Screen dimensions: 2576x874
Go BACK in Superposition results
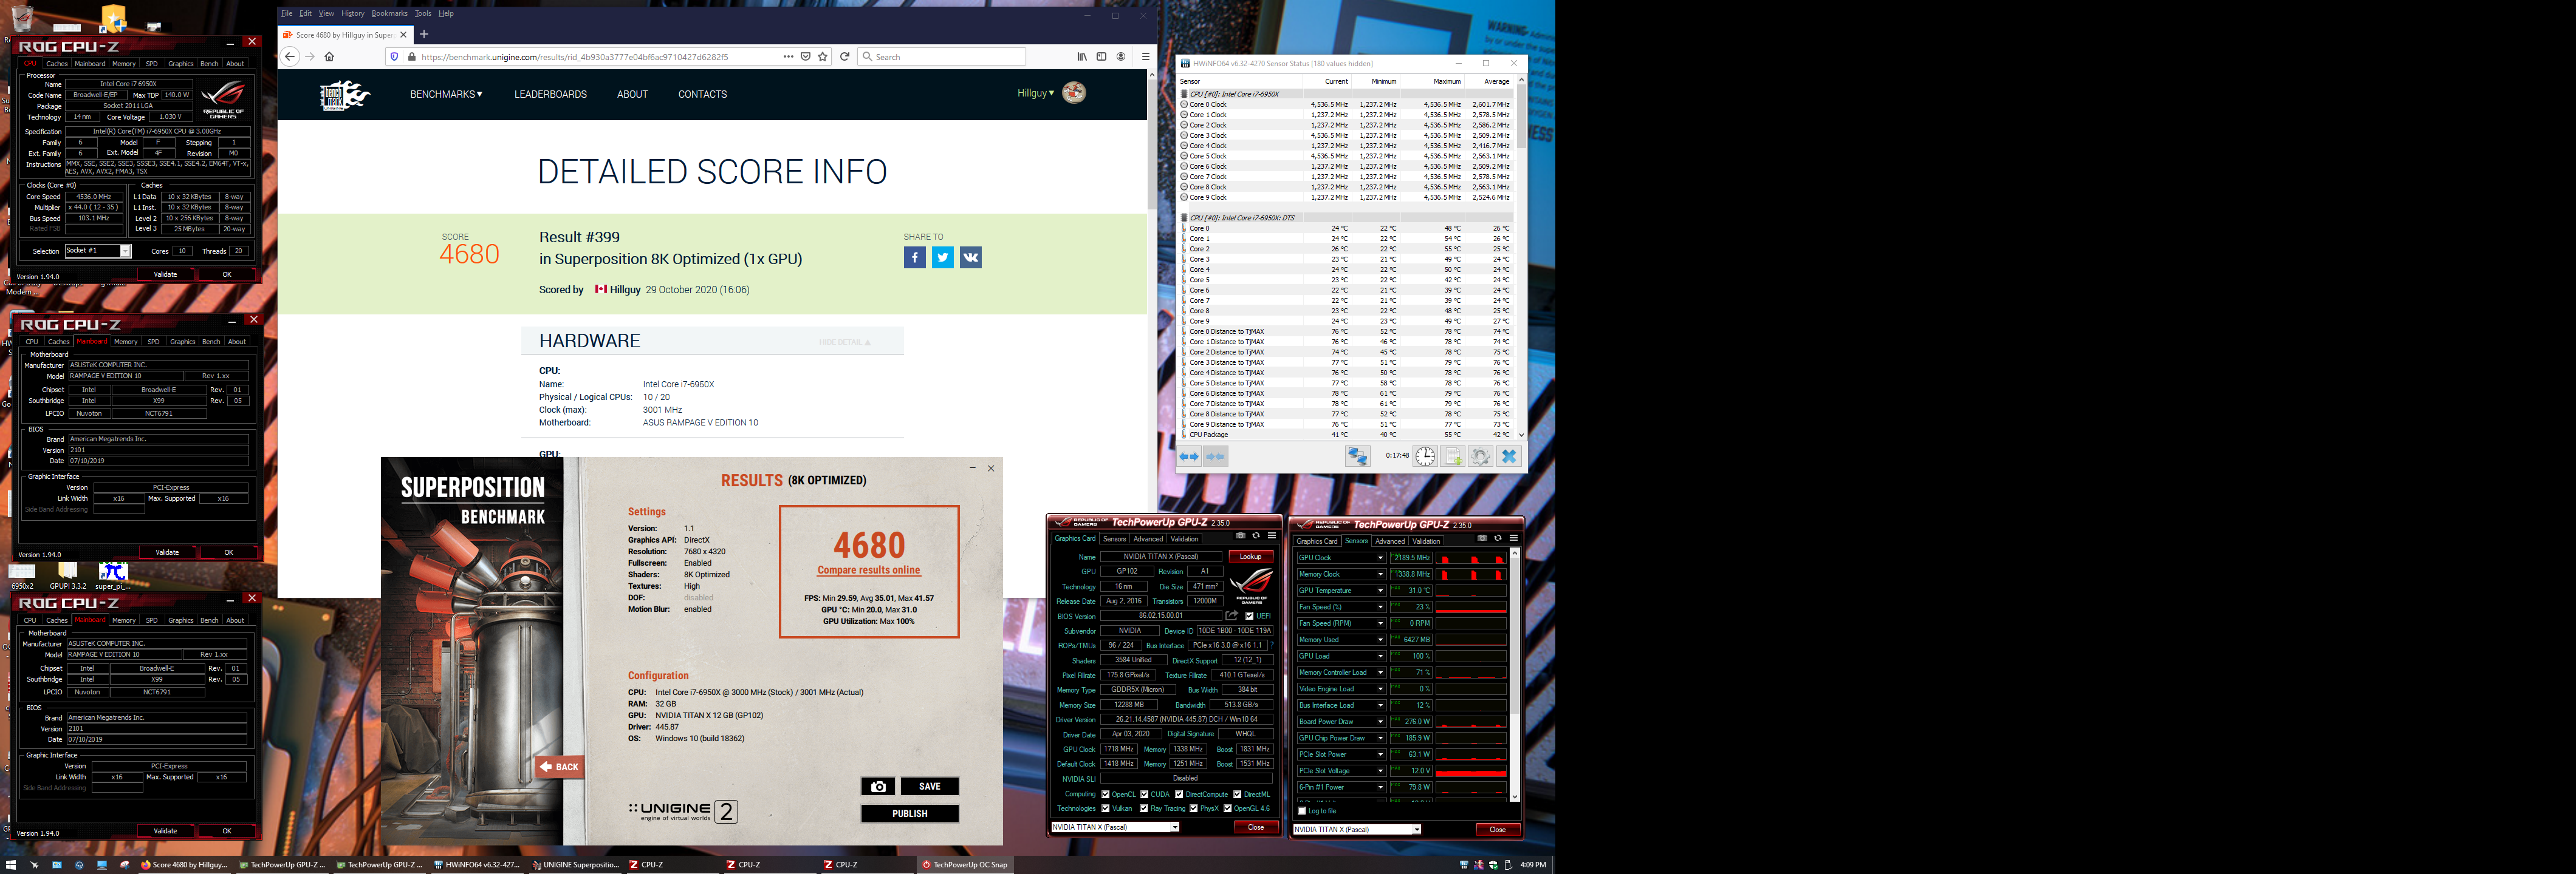(x=559, y=767)
